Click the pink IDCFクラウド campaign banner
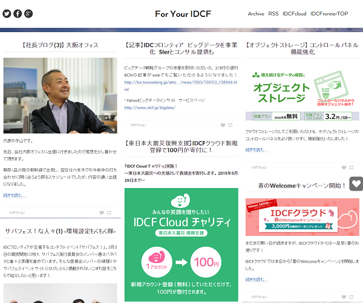The width and height of the screenshot is (363, 303). (x=302, y=217)
